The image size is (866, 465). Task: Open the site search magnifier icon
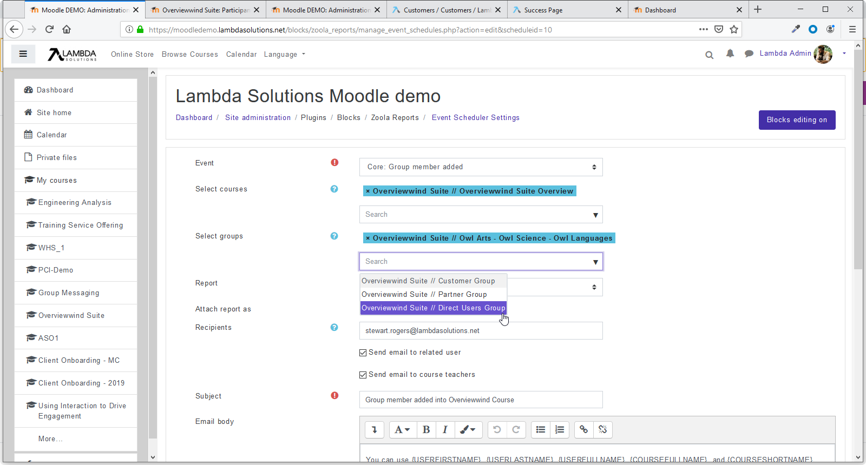709,55
